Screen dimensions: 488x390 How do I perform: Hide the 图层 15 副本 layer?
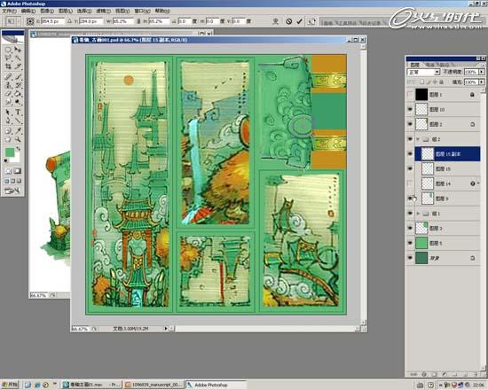point(410,154)
